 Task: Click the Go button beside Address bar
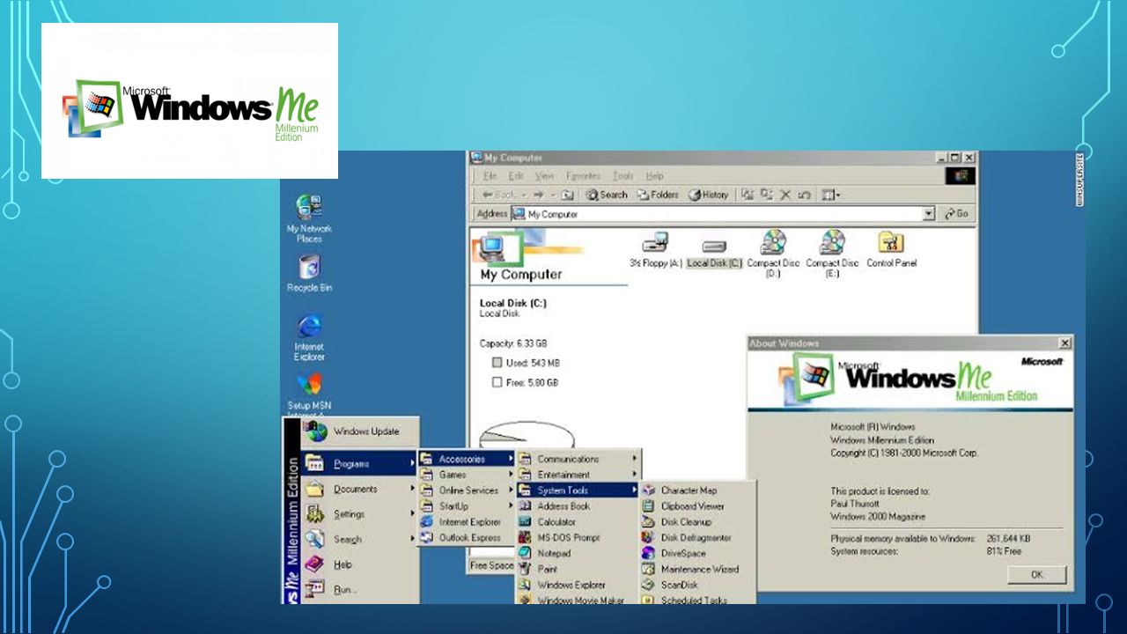click(x=956, y=214)
